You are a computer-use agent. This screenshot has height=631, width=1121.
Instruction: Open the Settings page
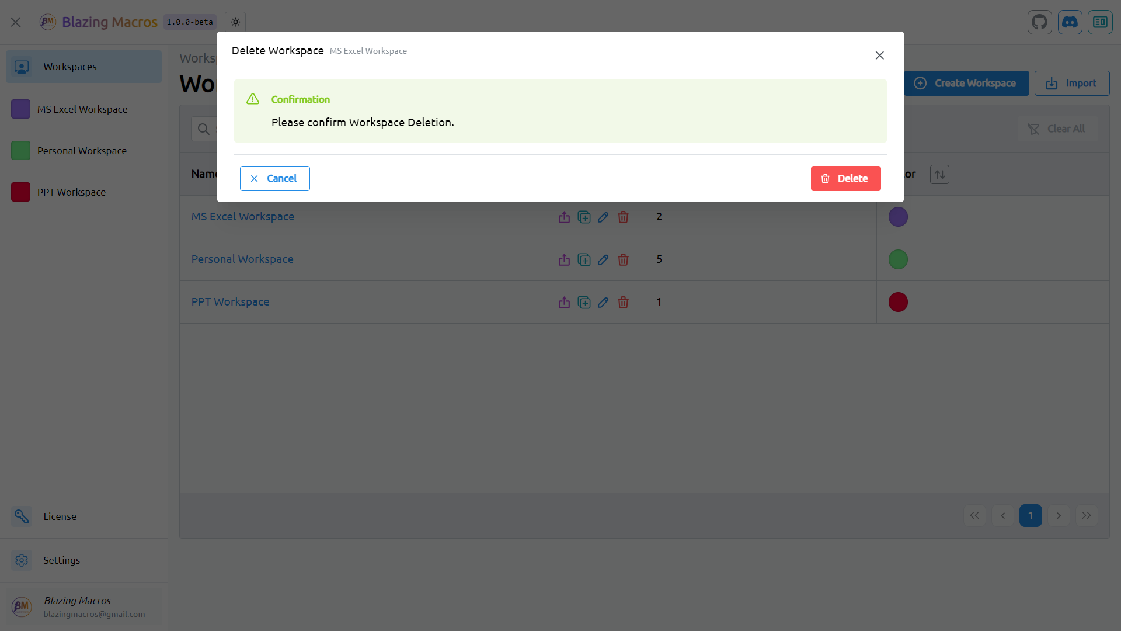pos(83,560)
